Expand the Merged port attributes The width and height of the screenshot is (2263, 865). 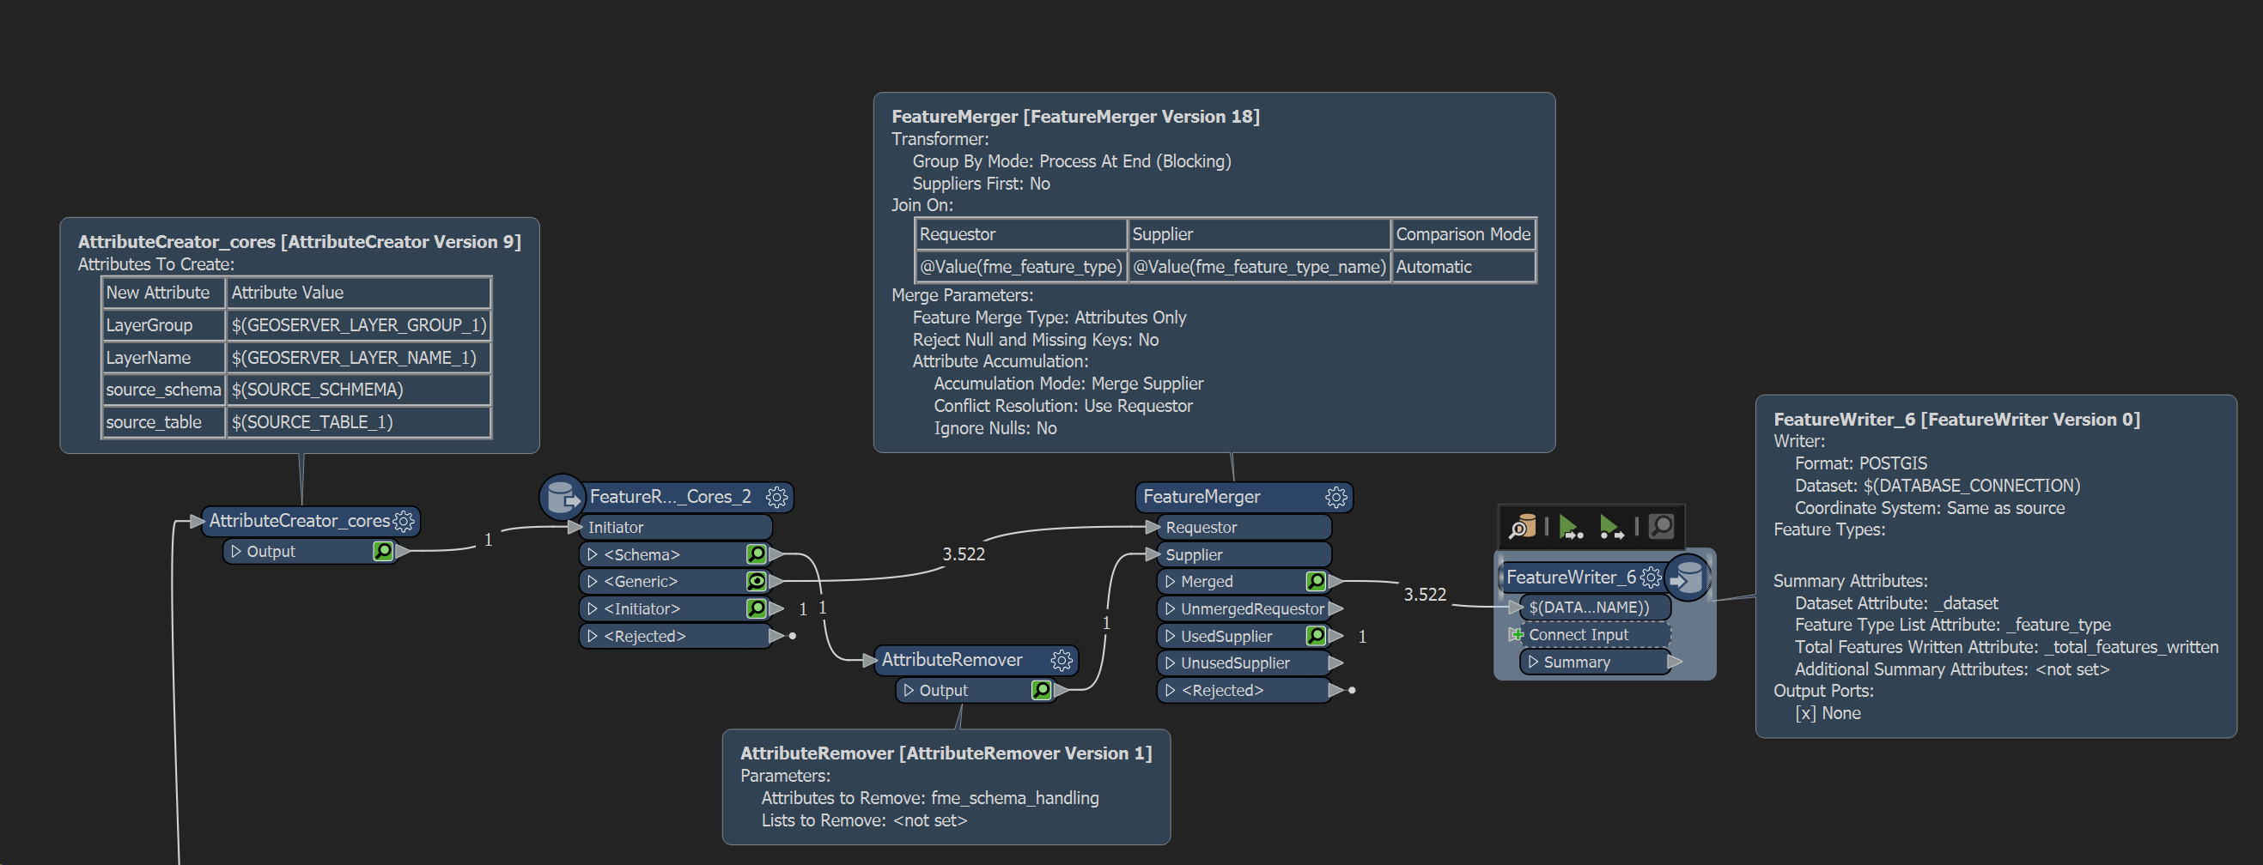[1171, 582]
